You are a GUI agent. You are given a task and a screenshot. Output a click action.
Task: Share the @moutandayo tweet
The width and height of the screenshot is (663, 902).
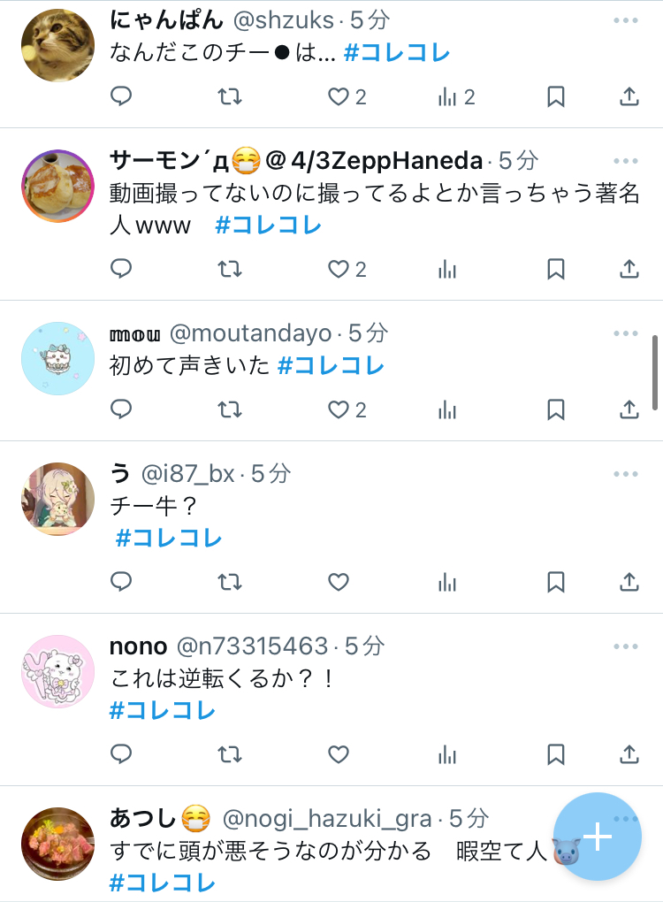(x=629, y=409)
